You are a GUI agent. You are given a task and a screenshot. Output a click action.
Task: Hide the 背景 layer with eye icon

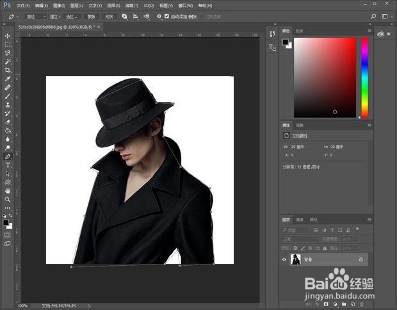[285, 259]
